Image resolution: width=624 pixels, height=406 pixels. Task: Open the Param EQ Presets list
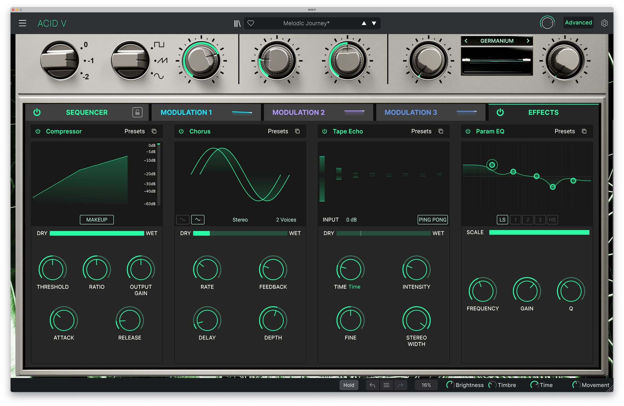564,131
